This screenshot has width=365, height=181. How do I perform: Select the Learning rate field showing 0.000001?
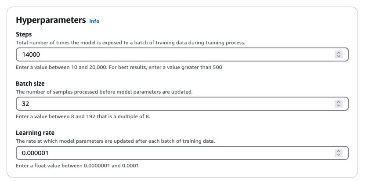click(182, 153)
